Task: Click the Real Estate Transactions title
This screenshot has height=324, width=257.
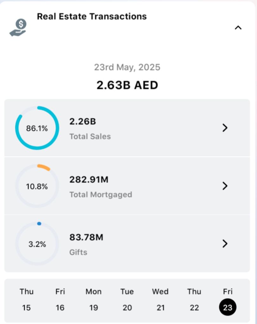Action: 92,16
